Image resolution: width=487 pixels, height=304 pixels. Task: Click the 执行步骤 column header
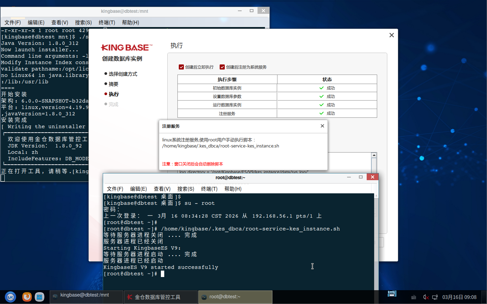pos(227,80)
